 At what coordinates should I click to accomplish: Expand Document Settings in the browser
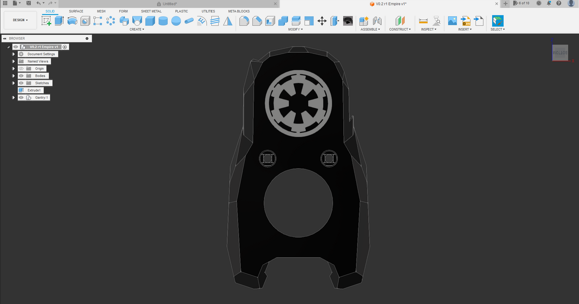pos(14,54)
